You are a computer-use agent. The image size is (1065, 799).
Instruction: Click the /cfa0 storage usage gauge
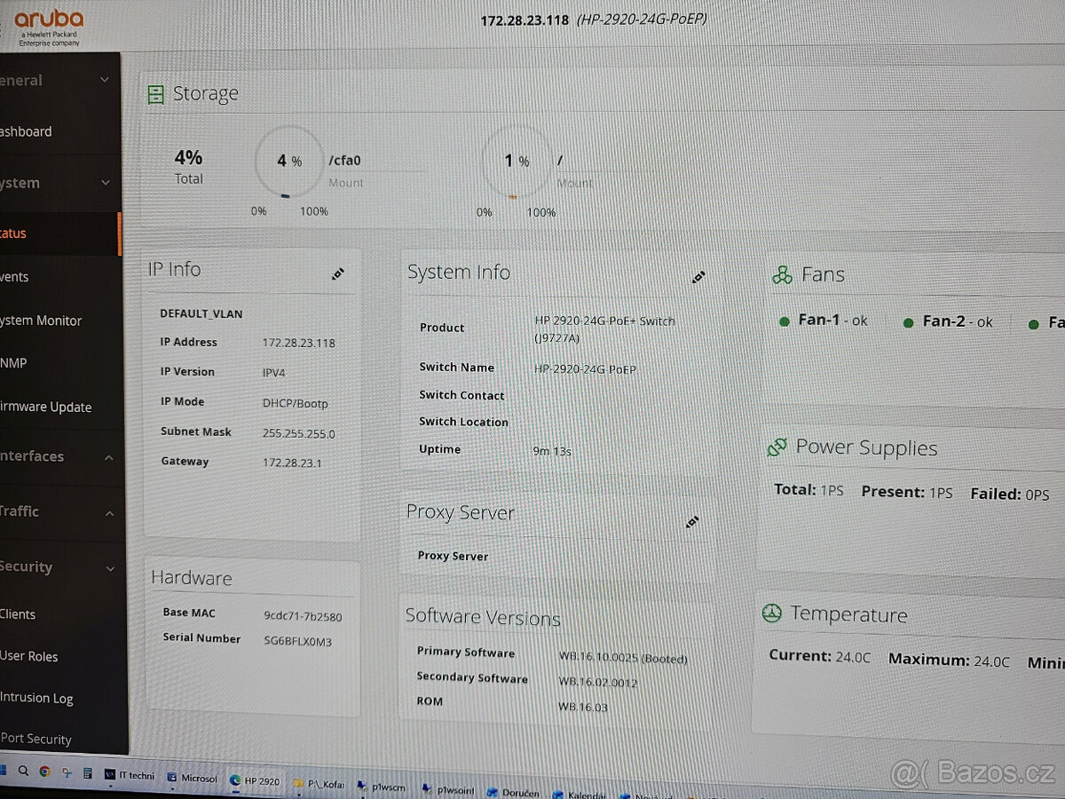pos(288,162)
